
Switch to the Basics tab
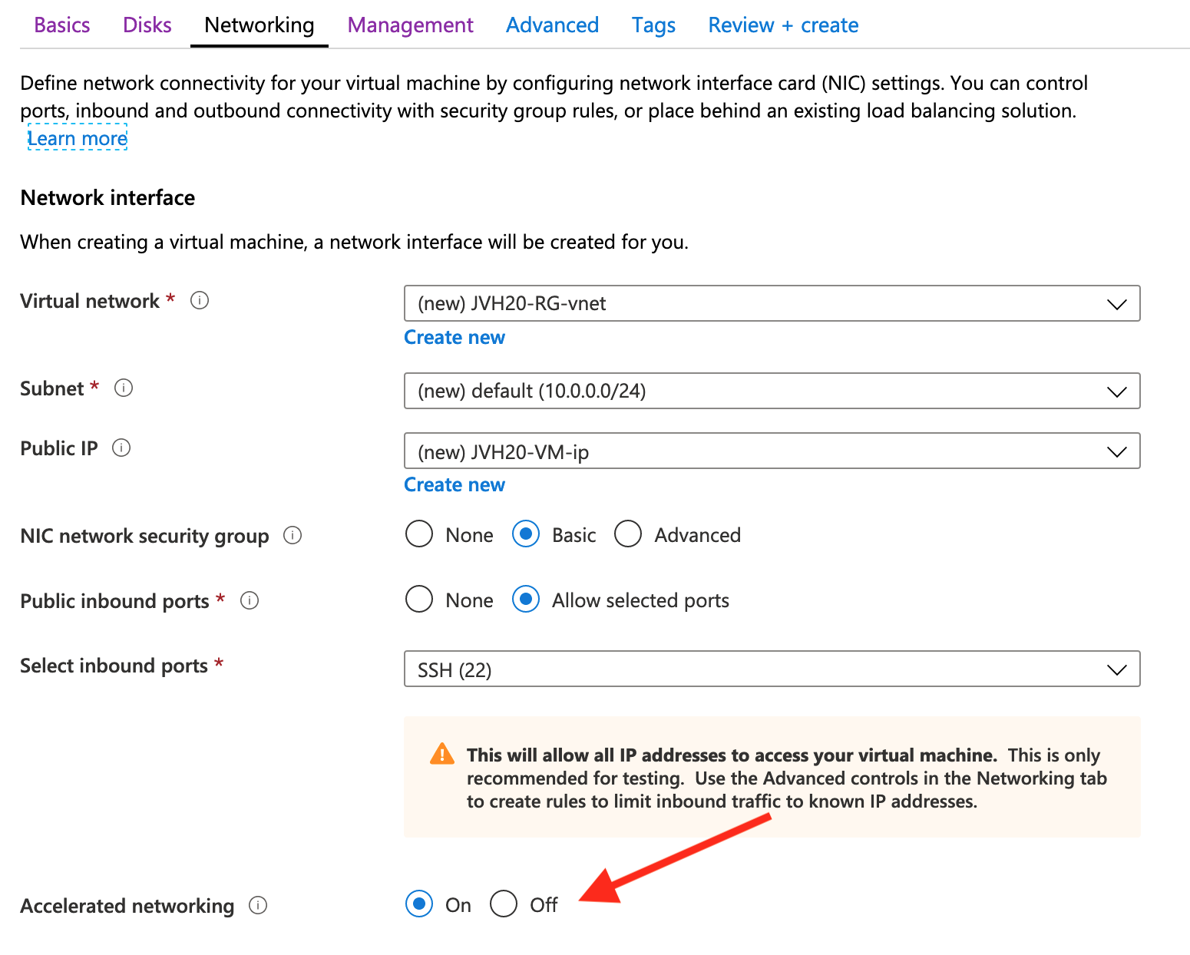point(61,25)
